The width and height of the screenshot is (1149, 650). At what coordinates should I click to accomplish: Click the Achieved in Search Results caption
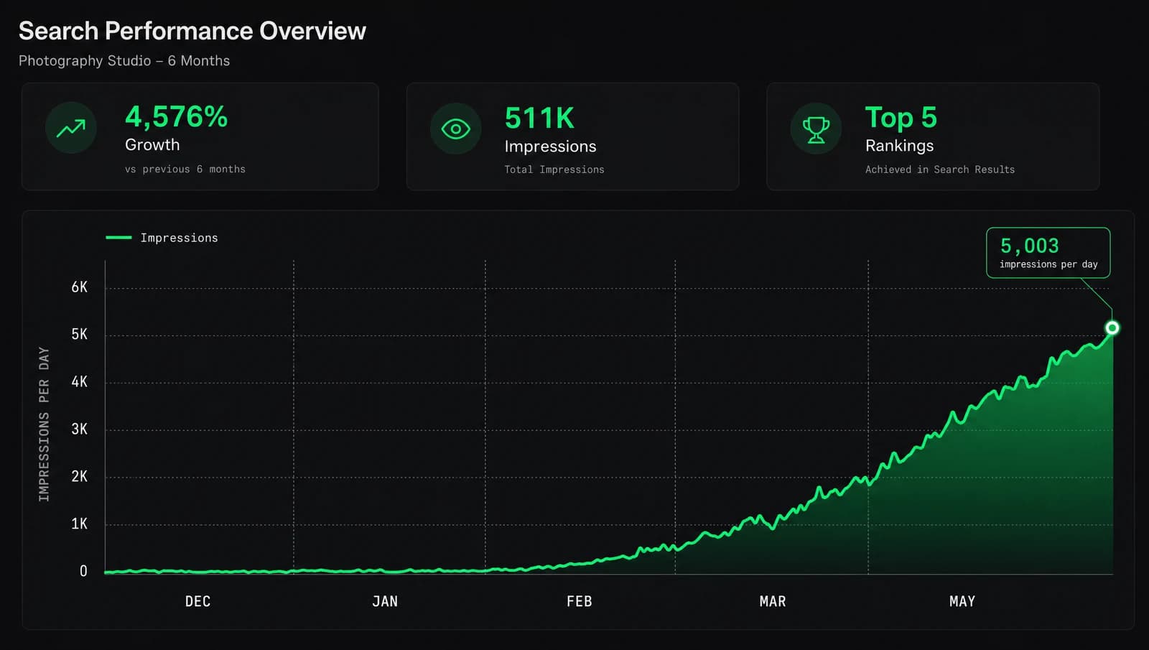click(940, 170)
